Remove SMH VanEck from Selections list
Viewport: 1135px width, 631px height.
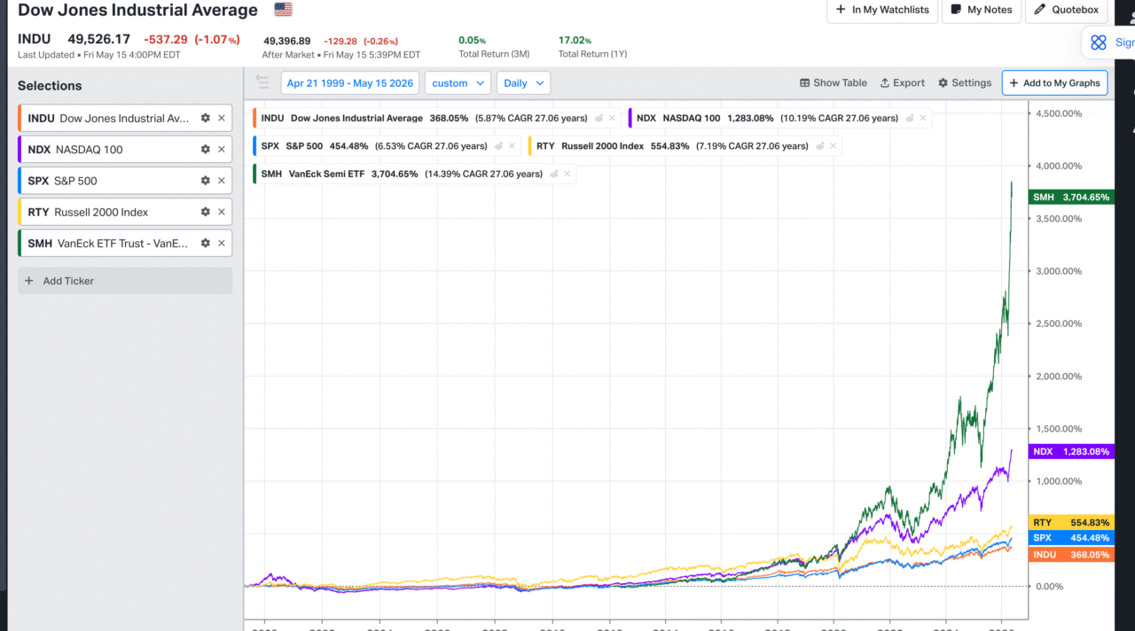[x=222, y=243]
